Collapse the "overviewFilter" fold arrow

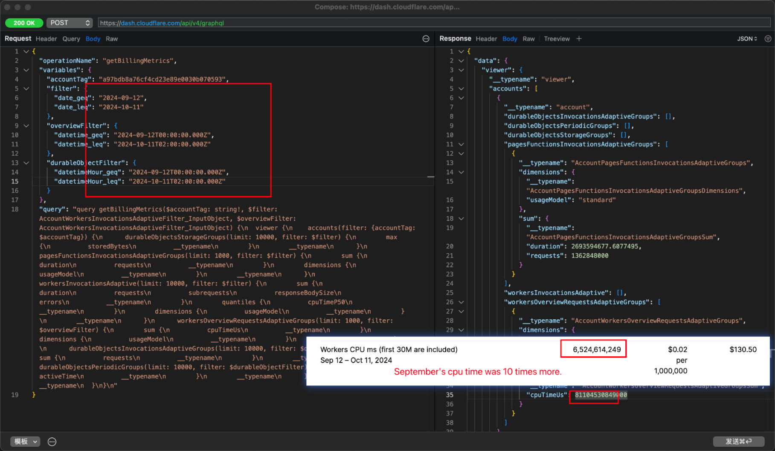[26, 126]
